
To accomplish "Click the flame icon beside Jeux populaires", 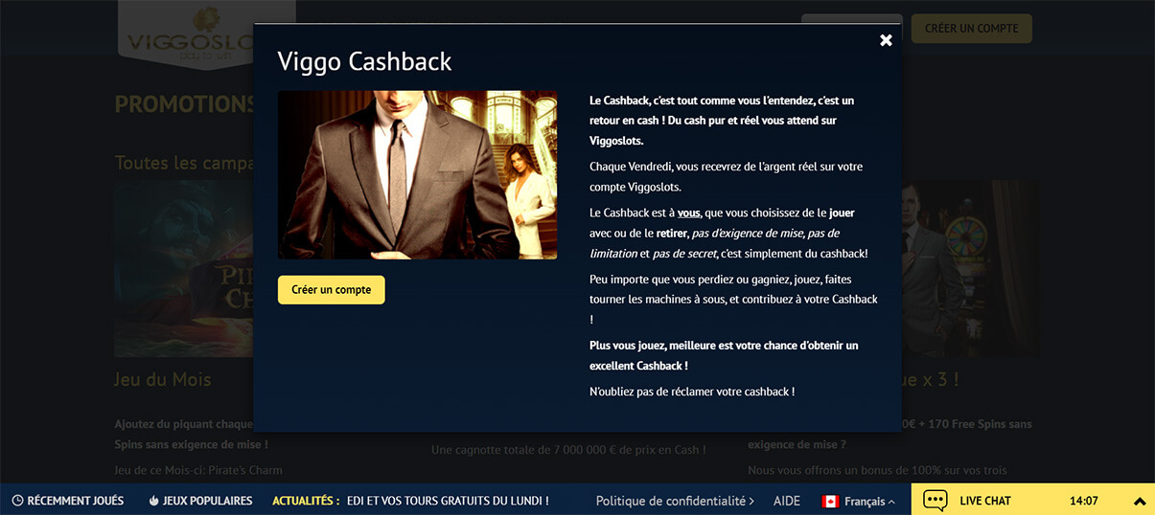I will [153, 501].
